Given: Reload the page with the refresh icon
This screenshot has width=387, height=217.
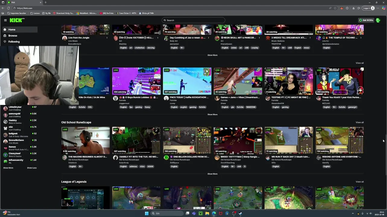Looking at the screenshot, I should (x=8, y=8).
